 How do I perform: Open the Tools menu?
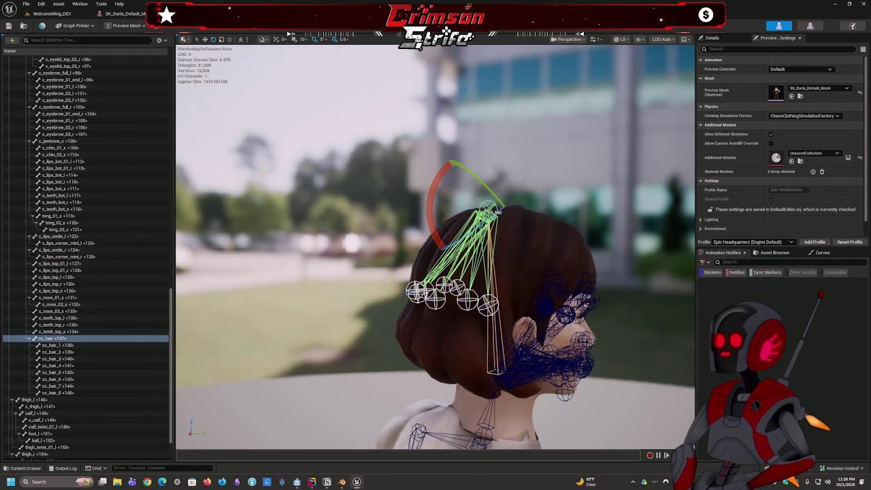[x=101, y=4]
